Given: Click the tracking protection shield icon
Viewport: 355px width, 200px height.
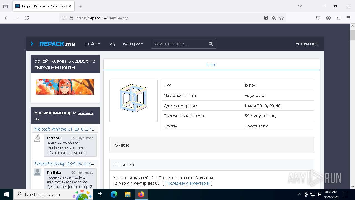Looking at the screenshot, I should pos(64,18).
